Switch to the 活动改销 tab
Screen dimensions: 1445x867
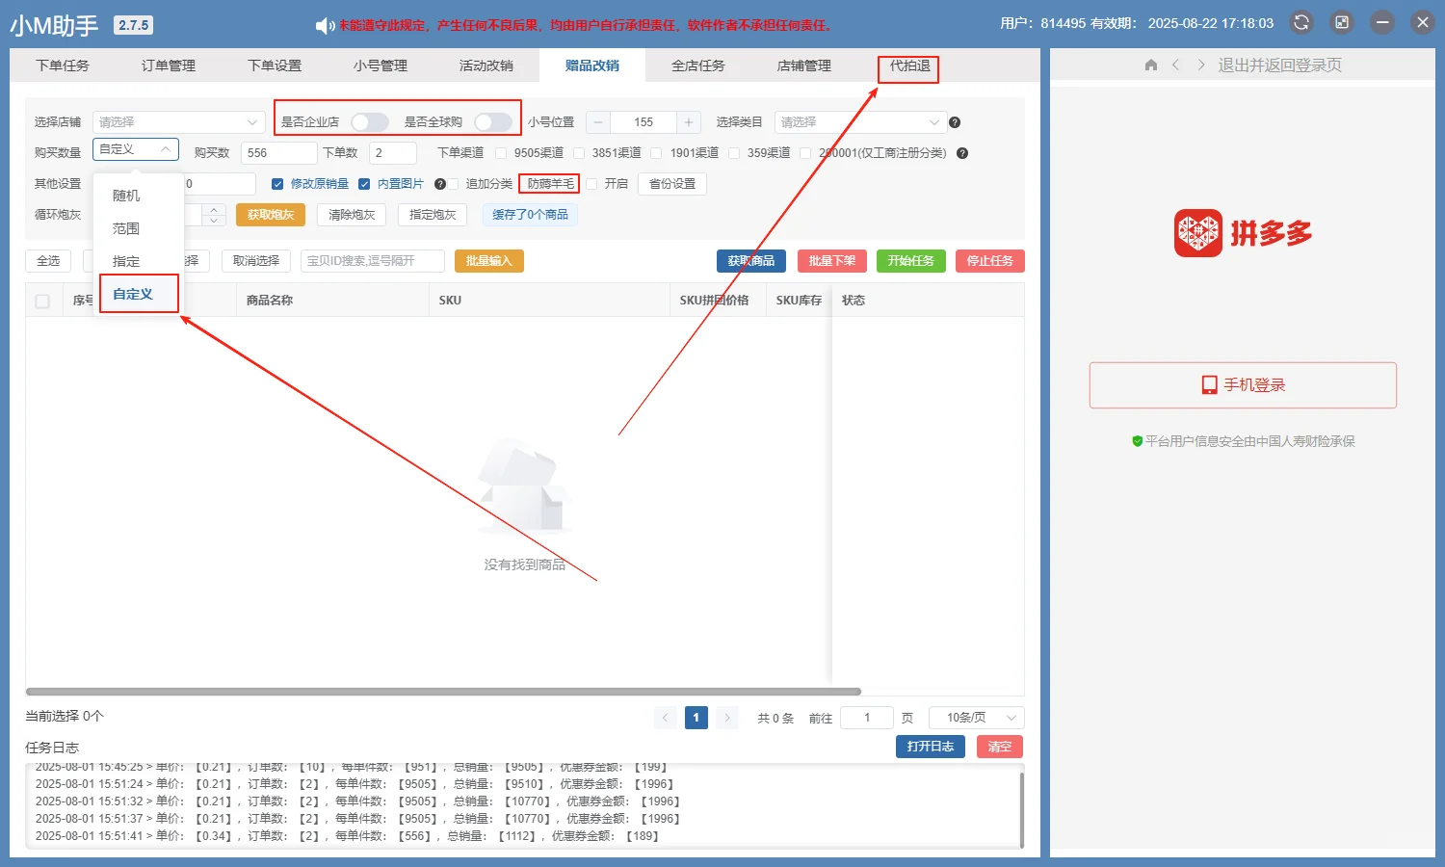[x=486, y=66]
